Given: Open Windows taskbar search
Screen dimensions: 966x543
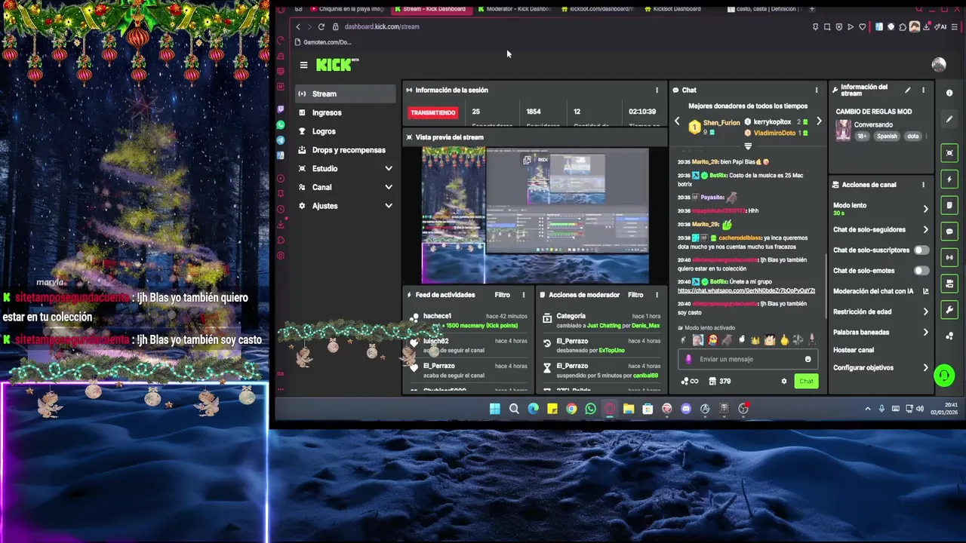Looking at the screenshot, I should coord(514,409).
